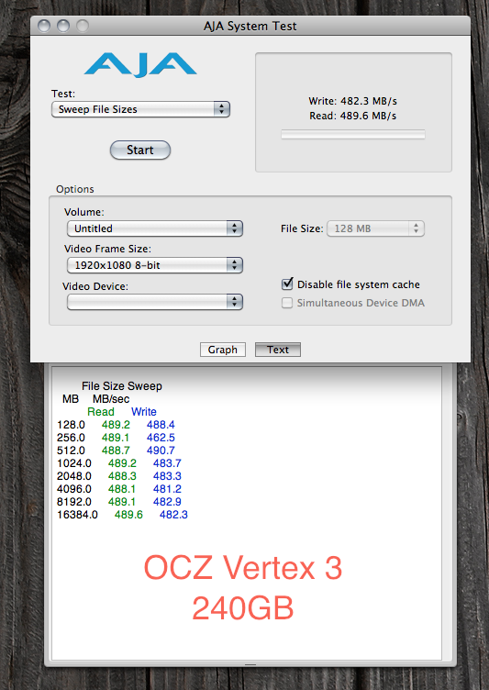Click the 128.0 MB row label
This screenshot has width=489, height=690.
pos(71,425)
